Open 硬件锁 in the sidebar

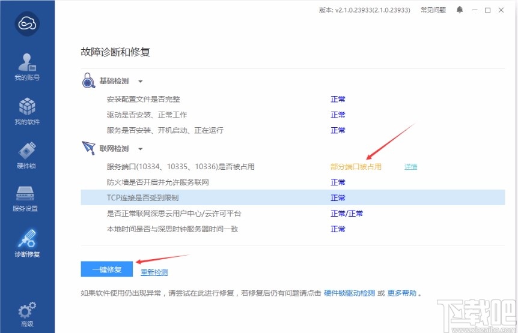(x=27, y=155)
